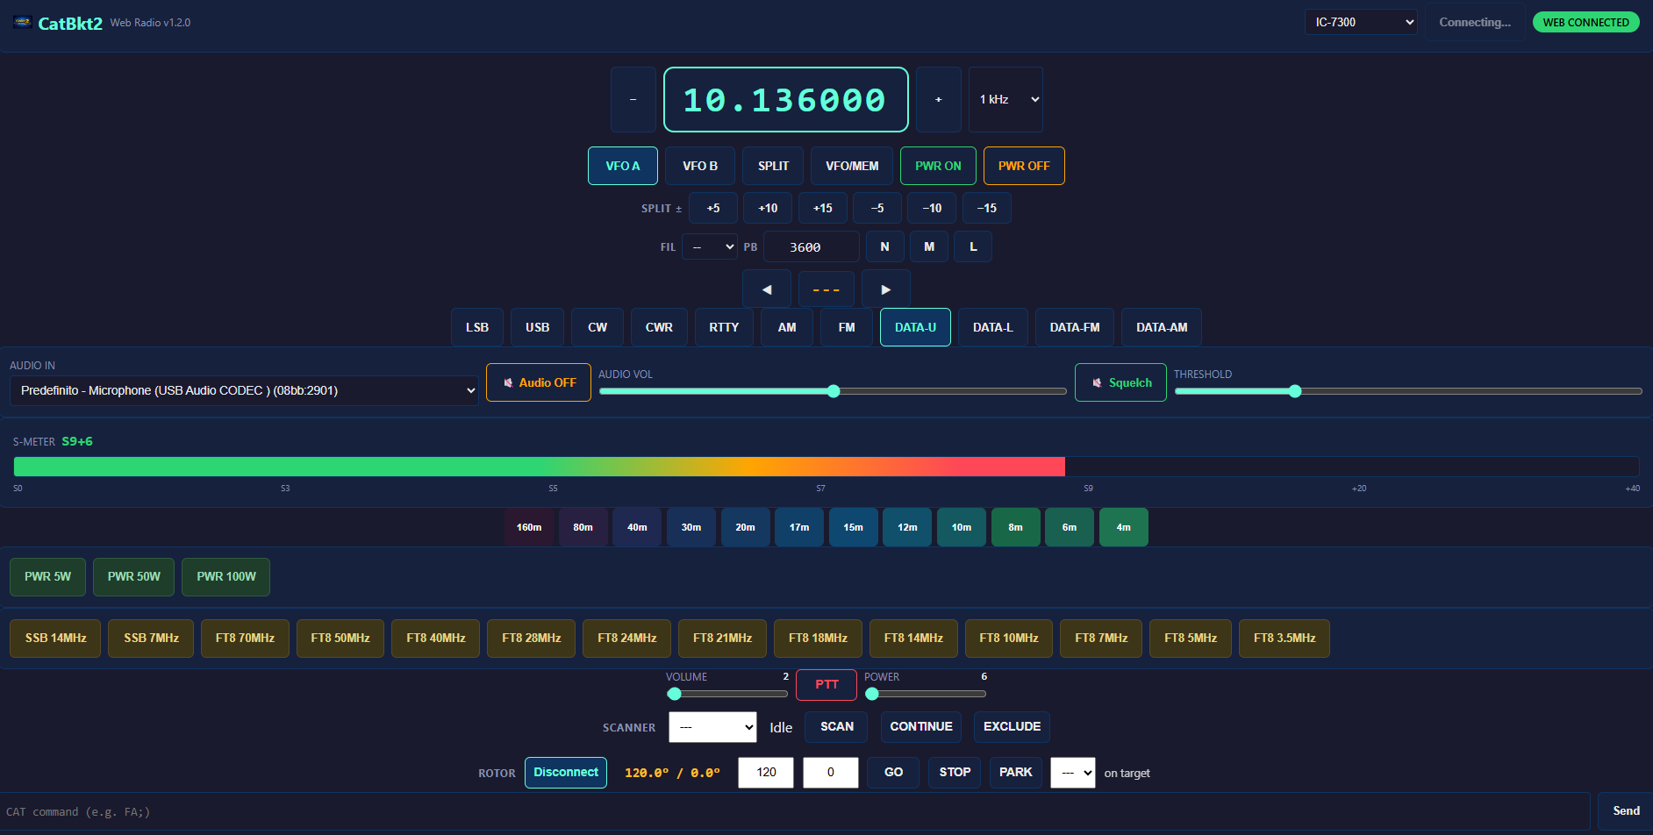Switch to DATA-FM mode
This screenshot has height=835, width=1653.
pos(1075,327)
